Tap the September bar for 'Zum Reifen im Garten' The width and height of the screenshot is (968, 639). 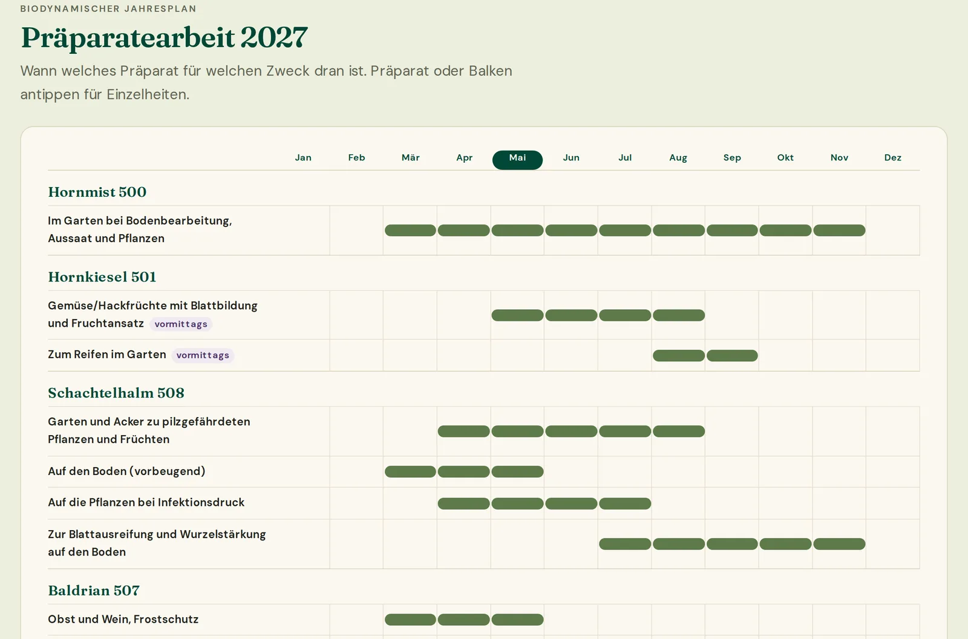point(732,356)
